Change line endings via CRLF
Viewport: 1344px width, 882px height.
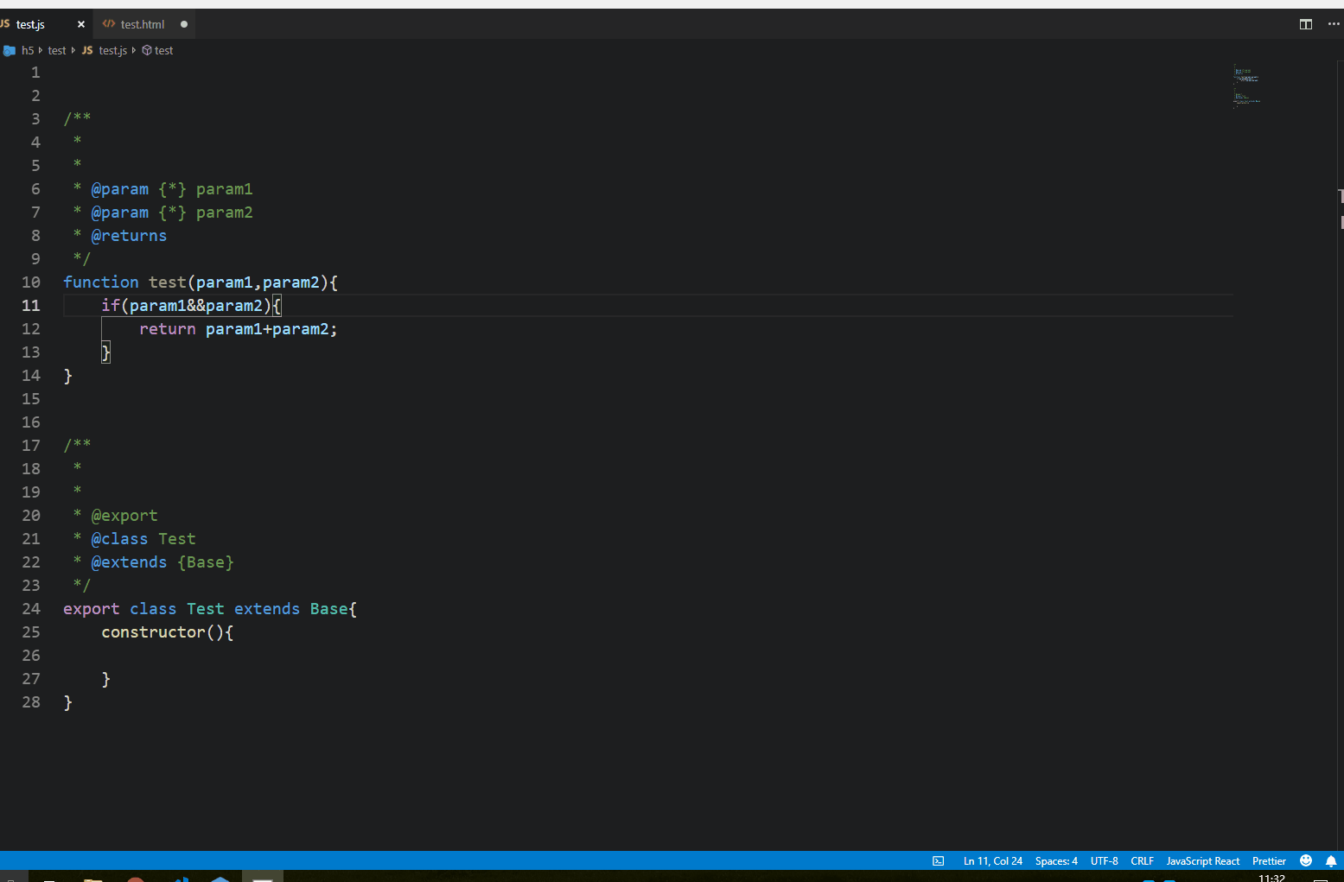pyautogui.click(x=1143, y=861)
